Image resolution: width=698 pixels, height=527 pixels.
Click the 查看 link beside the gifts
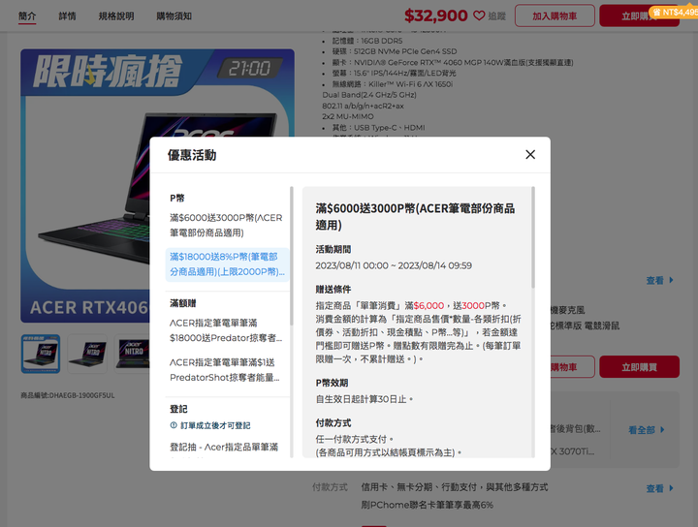pyautogui.click(x=660, y=280)
